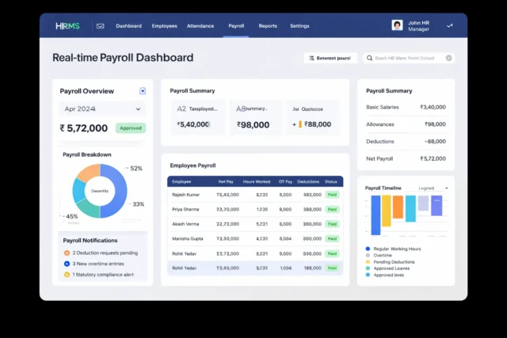Click the Status column header

pos(331,181)
